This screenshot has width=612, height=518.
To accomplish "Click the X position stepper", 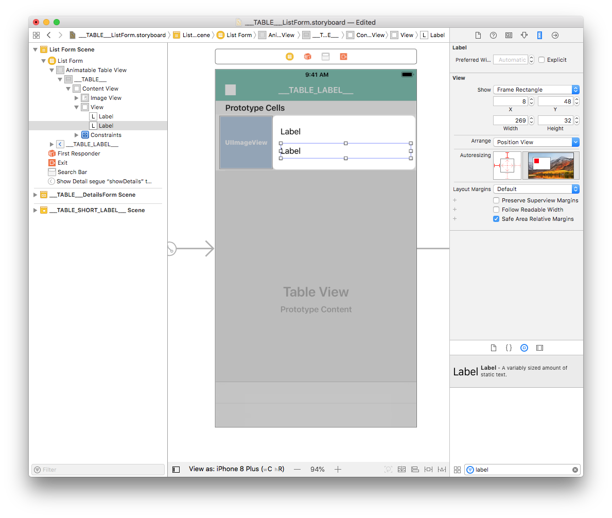I will coord(531,101).
